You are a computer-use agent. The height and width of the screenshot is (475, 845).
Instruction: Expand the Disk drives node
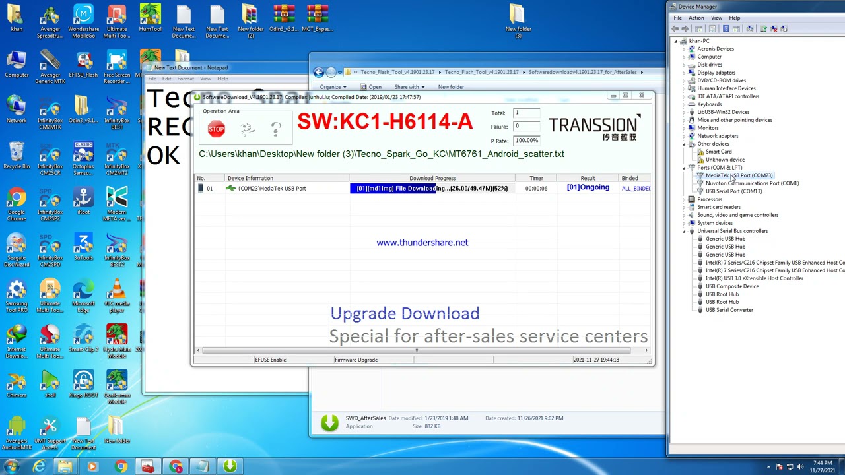pos(685,65)
